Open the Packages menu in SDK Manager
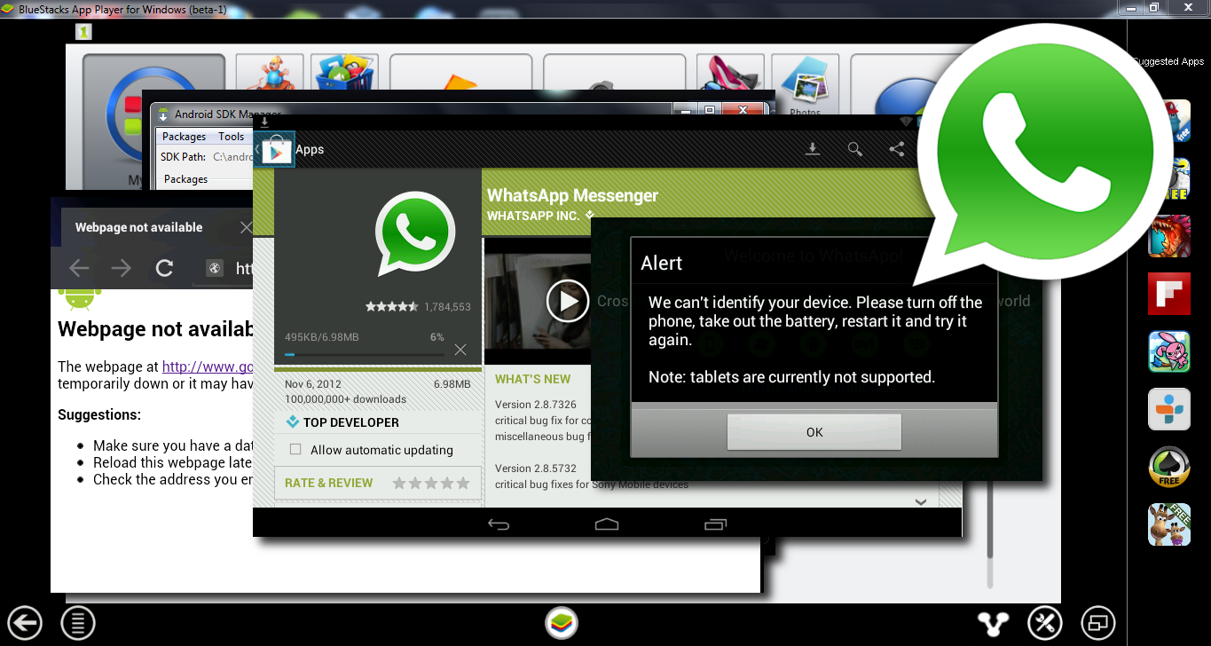This screenshot has height=646, width=1211. pyautogui.click(x=184, y=137)
